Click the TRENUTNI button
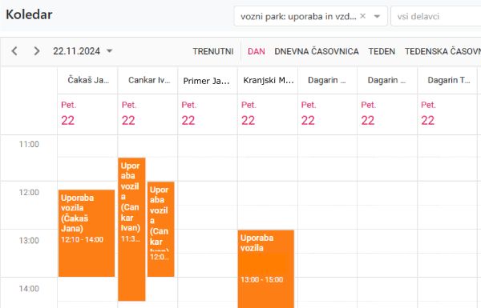This screenshot has height=308, width=481. coord(213,51)
